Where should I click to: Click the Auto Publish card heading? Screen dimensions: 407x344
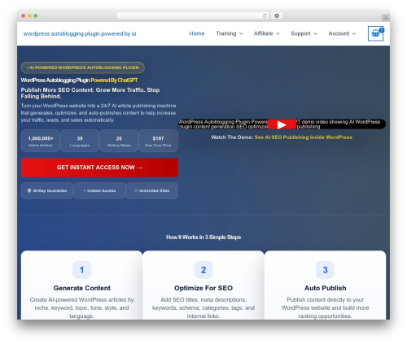(325, 288)
